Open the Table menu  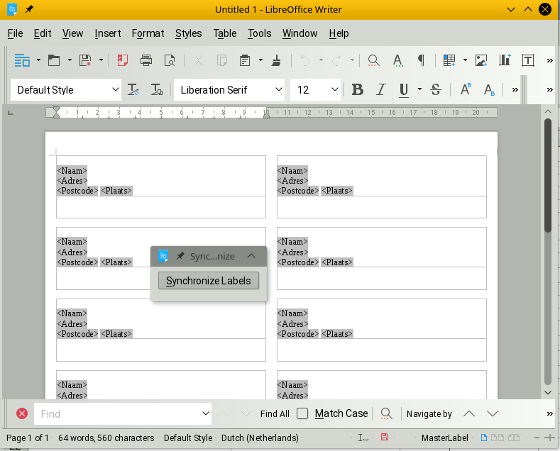pyautogui.click(x=225, y=33)
